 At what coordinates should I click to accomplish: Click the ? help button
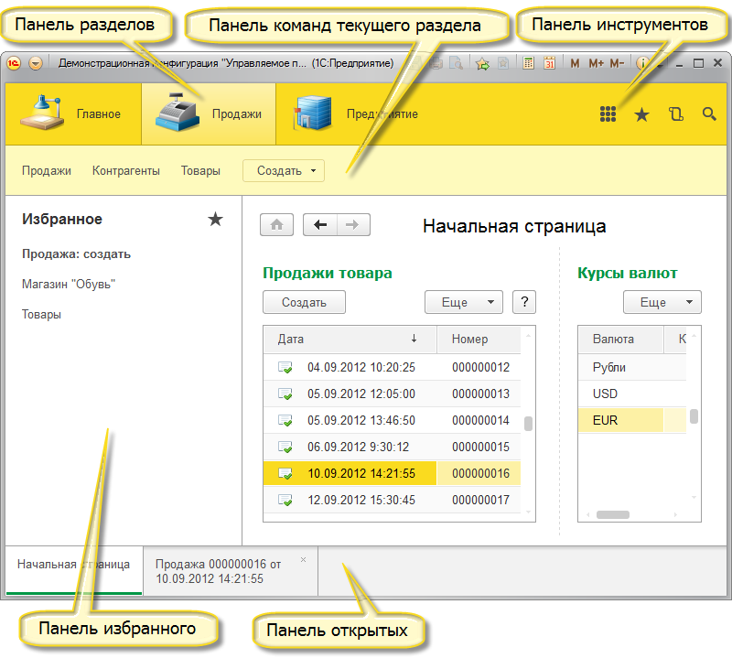click(x=523, y=302)
